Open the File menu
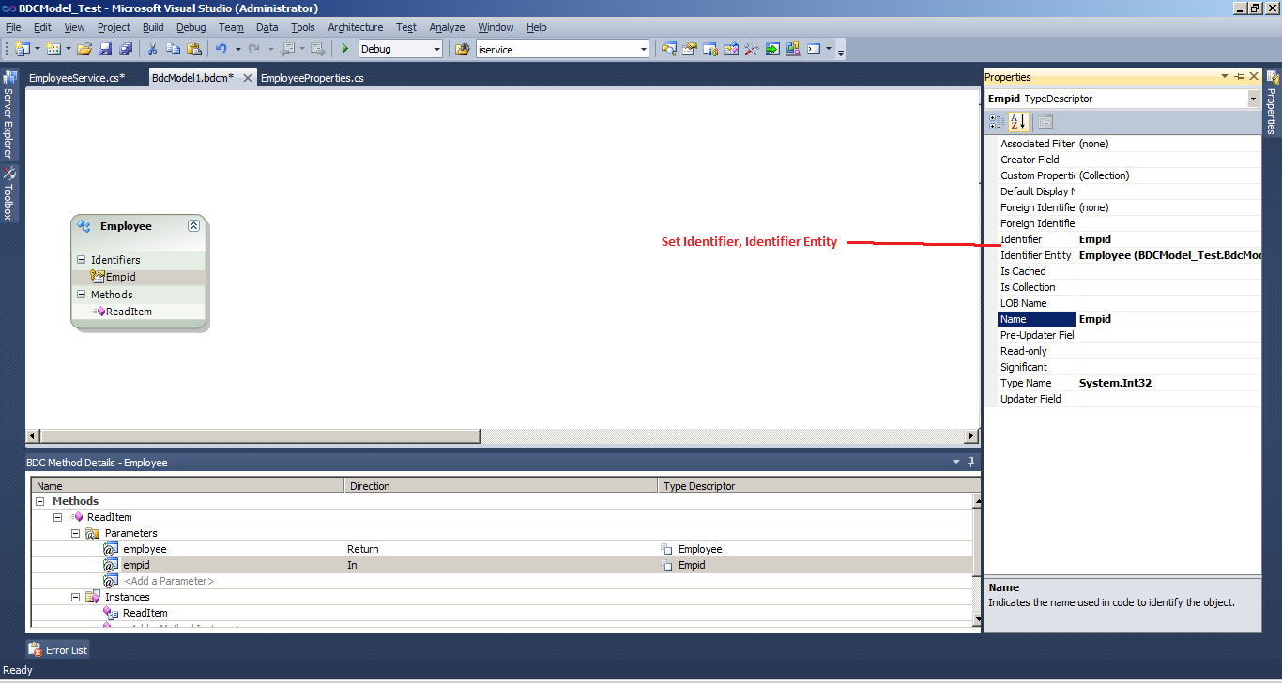1282x685 pixels. [x=13, y=27]
